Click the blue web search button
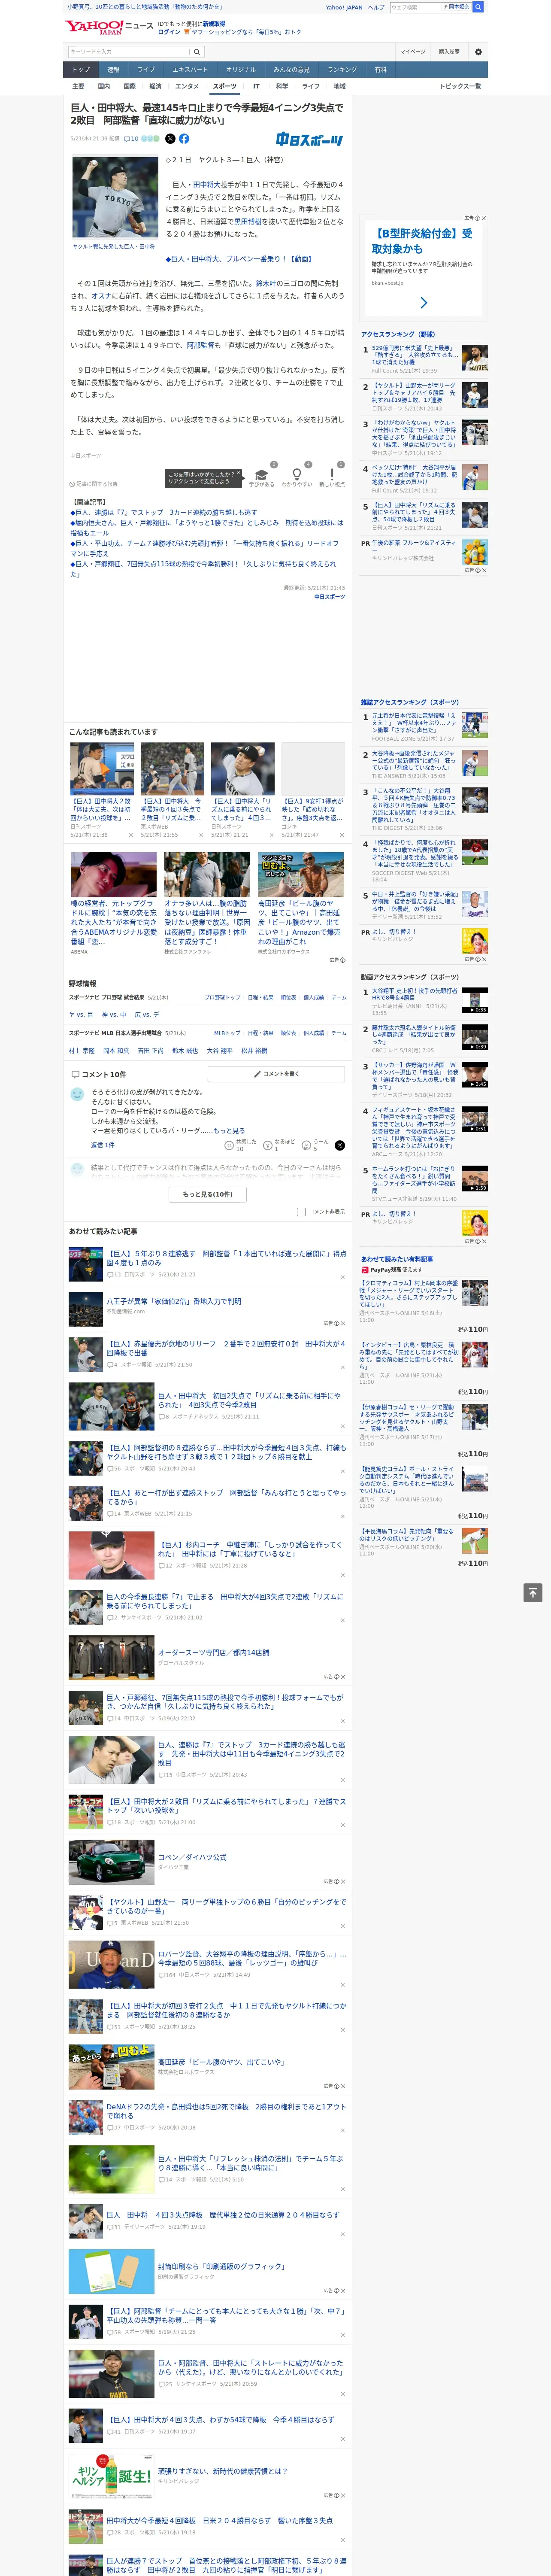This screenshot has width=551, height=2576. click(478, 7)
